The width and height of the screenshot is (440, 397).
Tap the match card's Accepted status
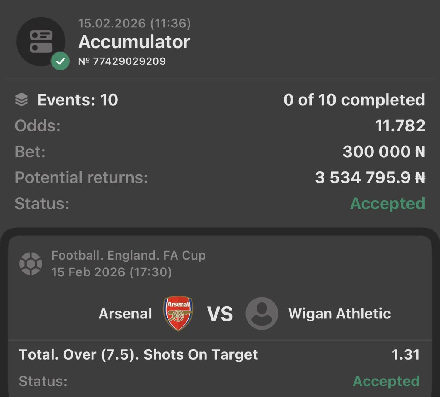point(386,381)
